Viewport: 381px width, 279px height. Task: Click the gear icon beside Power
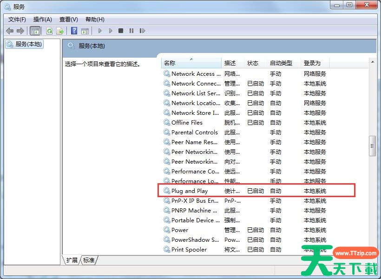pos(167,230)
